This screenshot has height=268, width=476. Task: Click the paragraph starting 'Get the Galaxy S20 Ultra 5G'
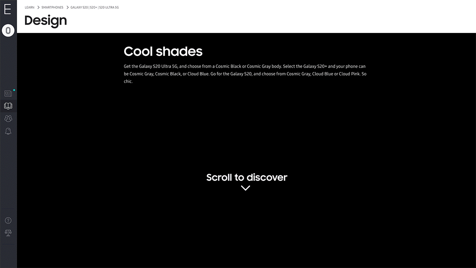click(245, 74)
